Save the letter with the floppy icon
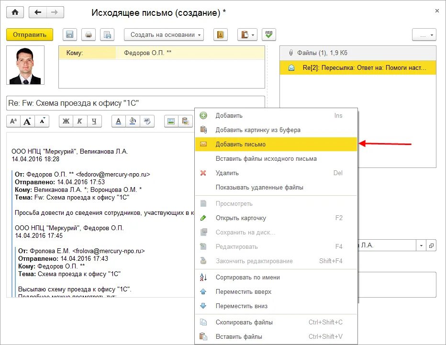Viewport: 446px width, 345px height. (x=70, y=35)
